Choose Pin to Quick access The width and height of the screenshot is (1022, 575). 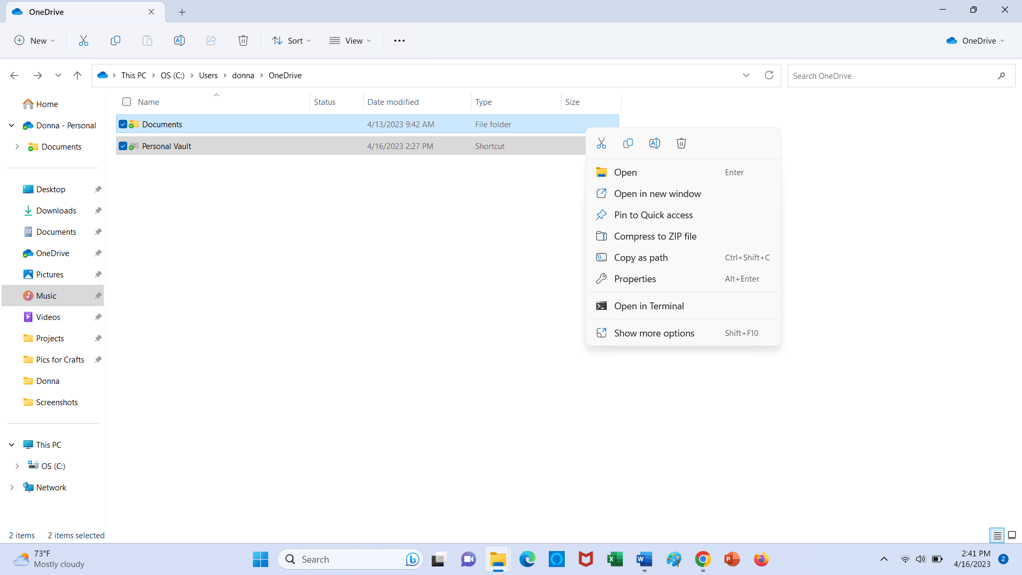tap(683, 215)
